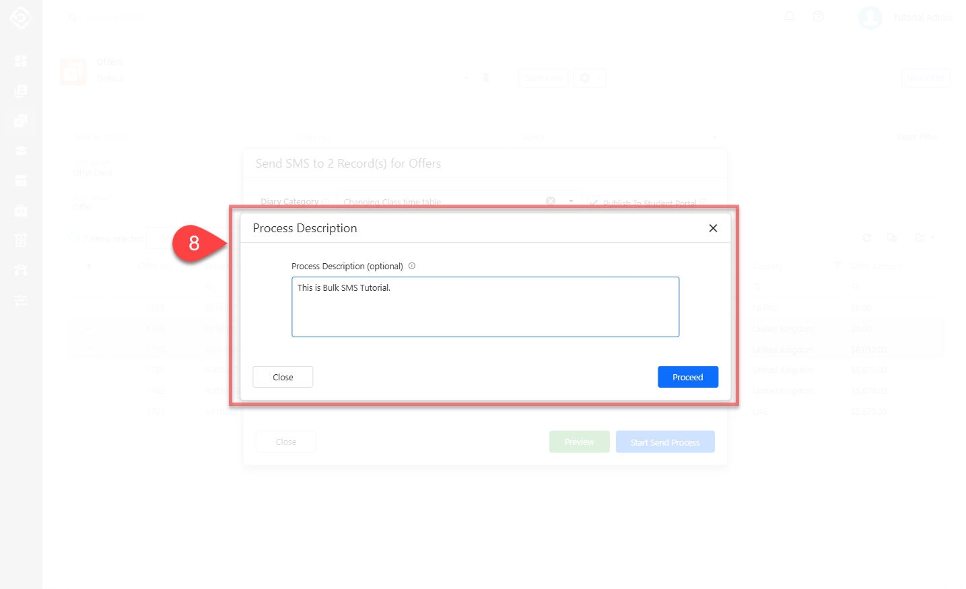Click Proceed in the Process Description dialog
This screenshot has height=589, width=966.
[687, 377]
